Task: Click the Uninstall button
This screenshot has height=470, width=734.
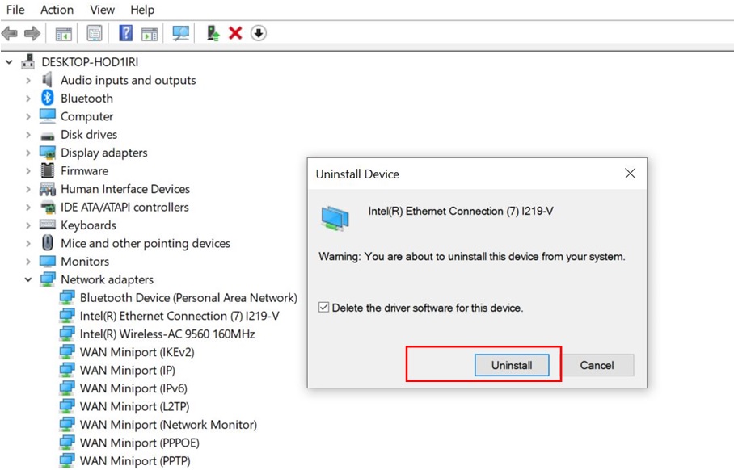Action: 512,365
